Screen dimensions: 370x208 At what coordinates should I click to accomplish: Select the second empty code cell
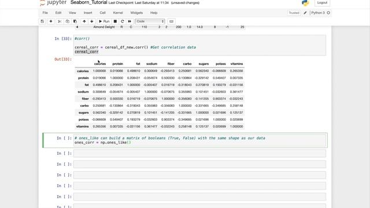(x=199, y=164)
